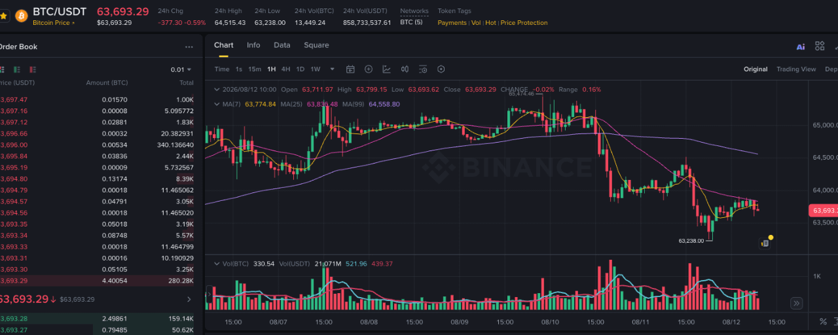Select the Time line view interval
This screenshot has width=838, height=335.
[x=222, y=69]
